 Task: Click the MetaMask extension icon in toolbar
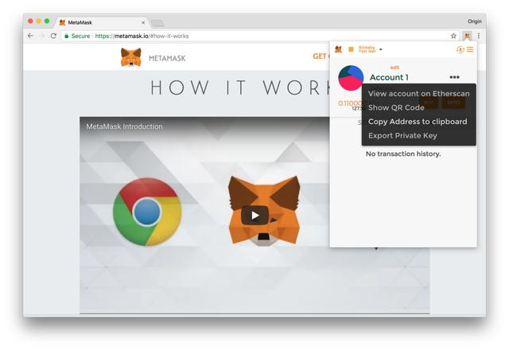(x=467, y=36)
